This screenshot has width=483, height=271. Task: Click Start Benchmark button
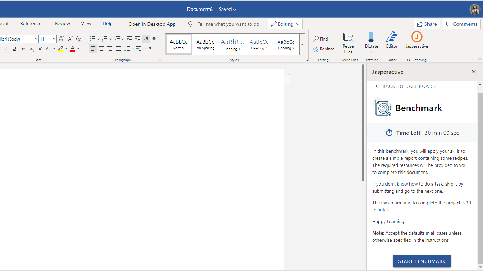coord(422,261)
